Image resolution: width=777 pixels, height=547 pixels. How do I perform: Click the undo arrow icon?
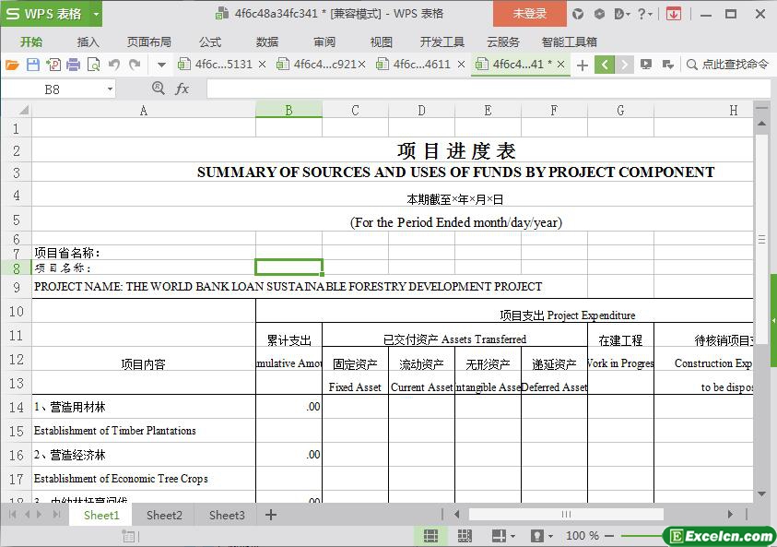click(114, 65)
